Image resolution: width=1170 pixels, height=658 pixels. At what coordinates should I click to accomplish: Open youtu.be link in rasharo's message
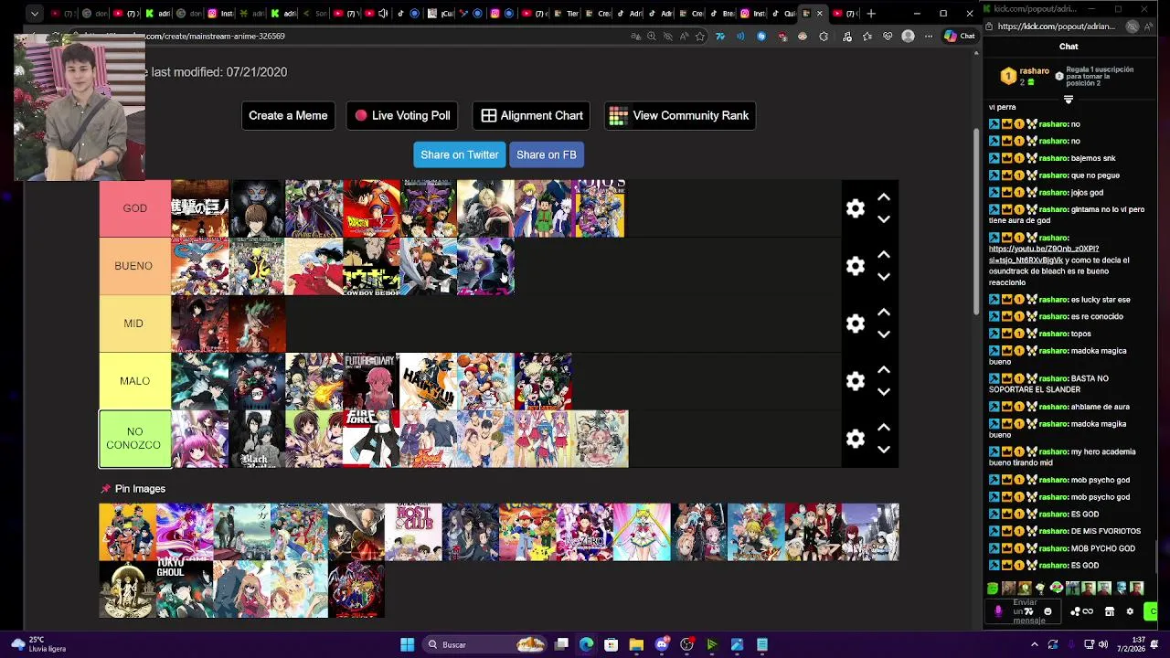[x=1043, y=254]
